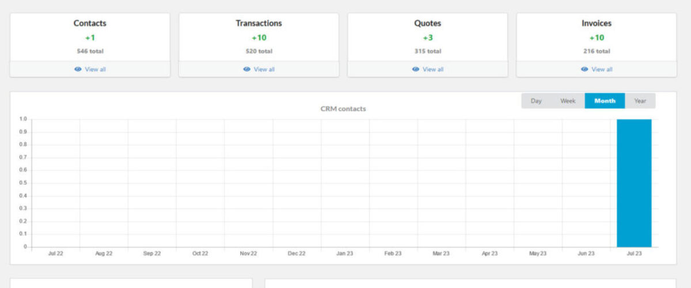Click the eye icon under Invoices card

click(x=584, y=69)
